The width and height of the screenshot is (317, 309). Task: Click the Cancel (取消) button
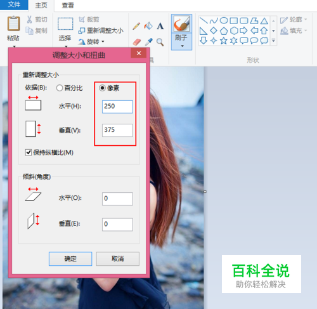118,259
